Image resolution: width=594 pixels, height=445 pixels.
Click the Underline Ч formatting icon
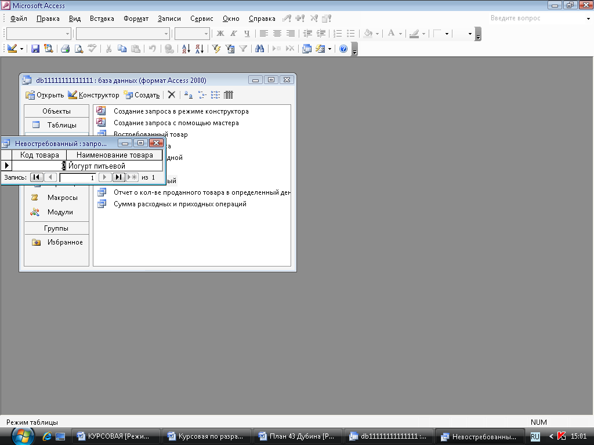point(247,34)
